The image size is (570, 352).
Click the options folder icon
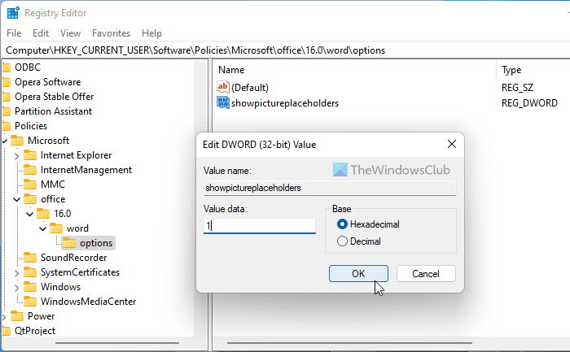(x=69, y=243)
